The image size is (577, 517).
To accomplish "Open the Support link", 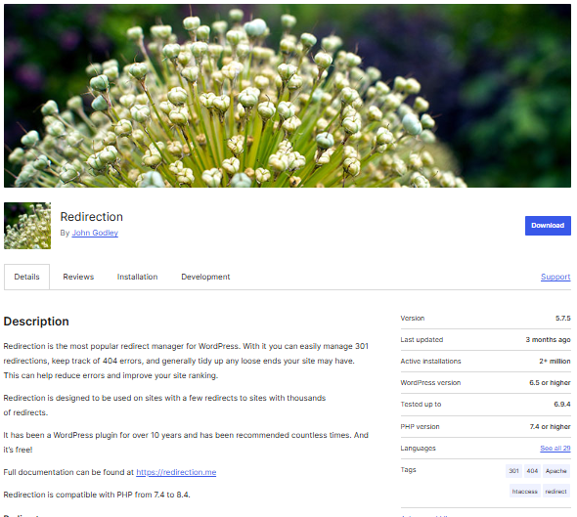I will click(x=555, y=277).
